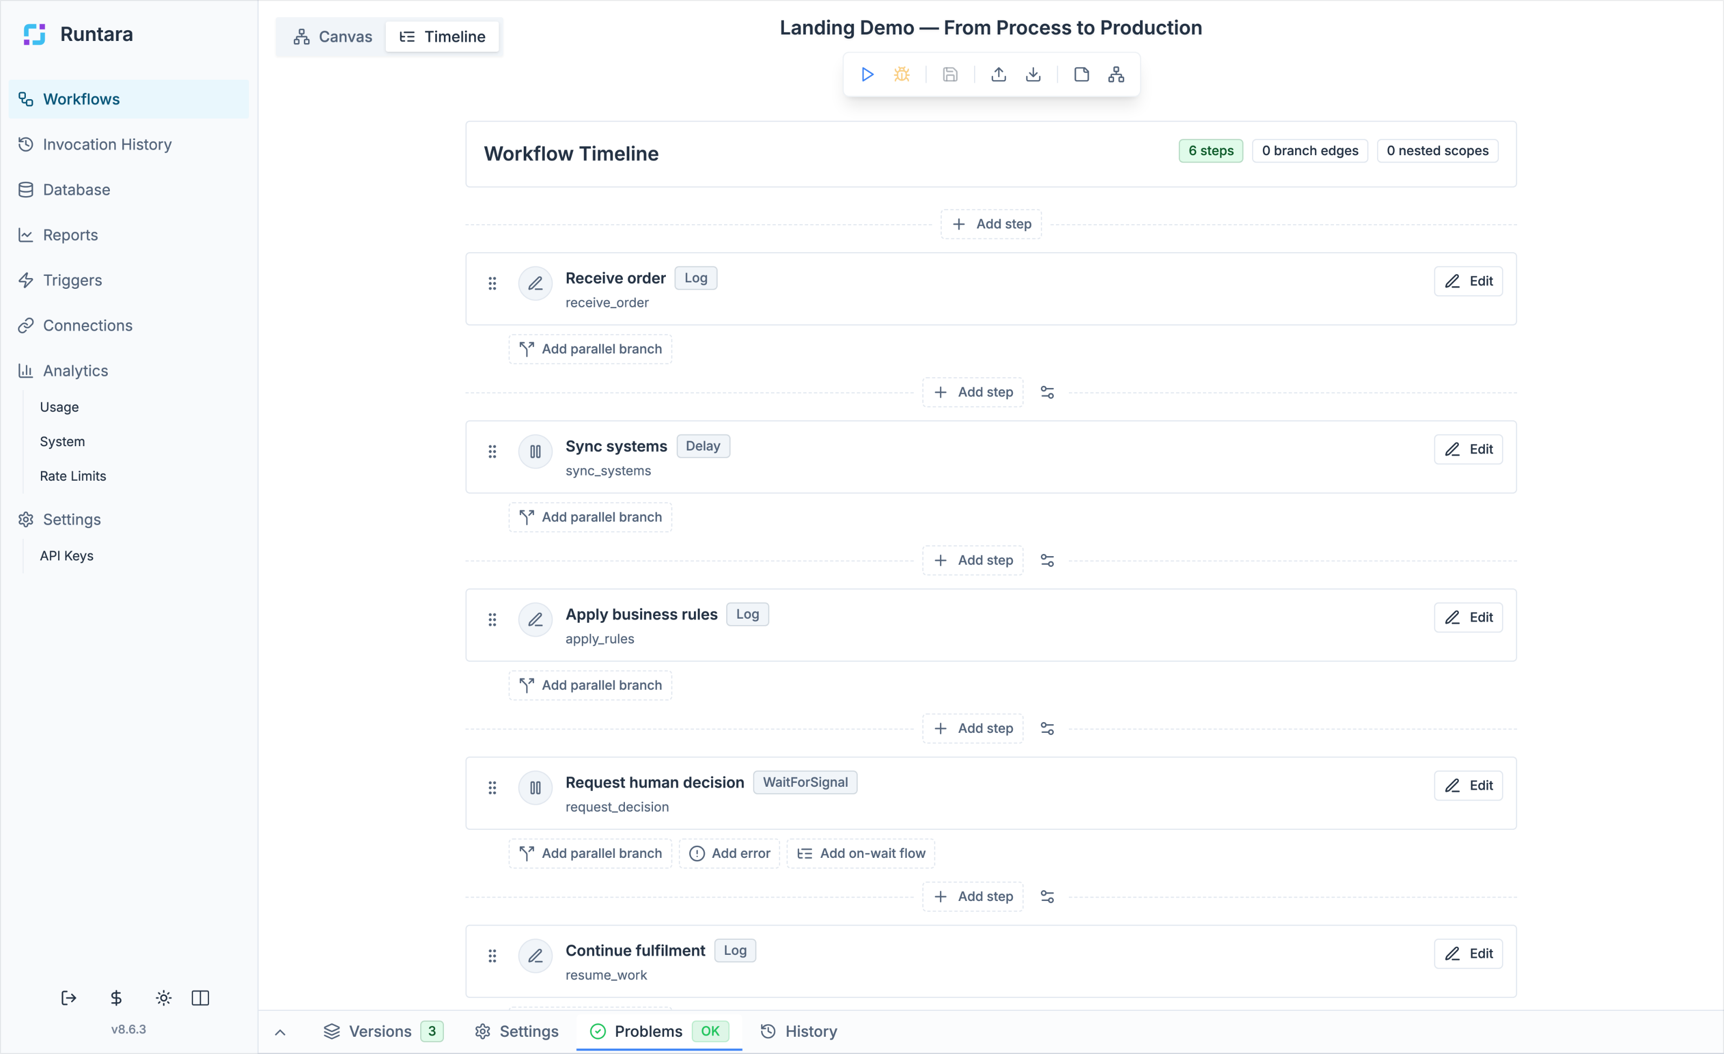Screen dimensions: 1724x1054
Task: Click the hierarchy layout icon in toolbar
Action: coord(1116,74)
